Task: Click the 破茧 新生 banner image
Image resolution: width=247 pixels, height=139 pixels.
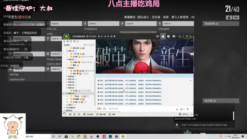Action: point(144,57)
